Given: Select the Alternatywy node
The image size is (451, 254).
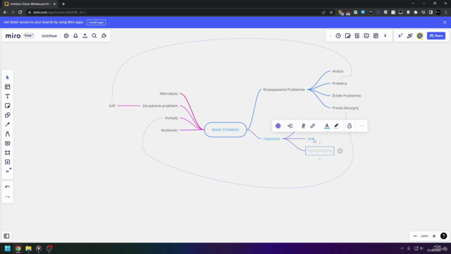Looking at the screenshot, I should point(169,94).
